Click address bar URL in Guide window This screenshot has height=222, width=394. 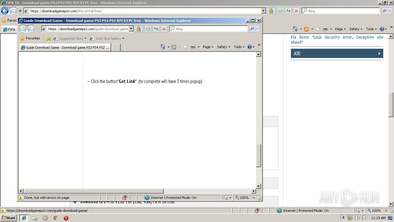[x=88, y=29]
